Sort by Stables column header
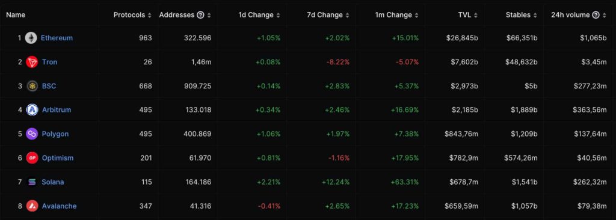Screen dimensions: 616x220 [521, 15]
